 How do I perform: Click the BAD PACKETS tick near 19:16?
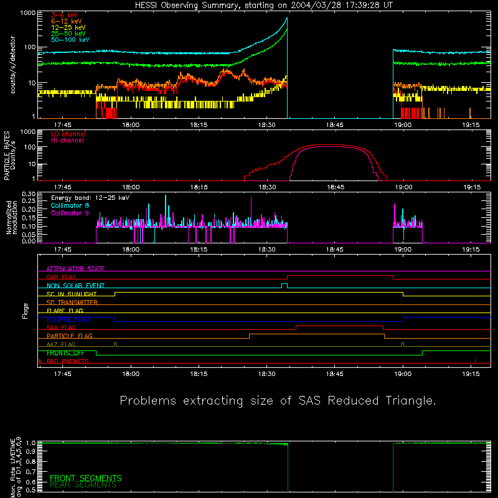tap(475, 361)
